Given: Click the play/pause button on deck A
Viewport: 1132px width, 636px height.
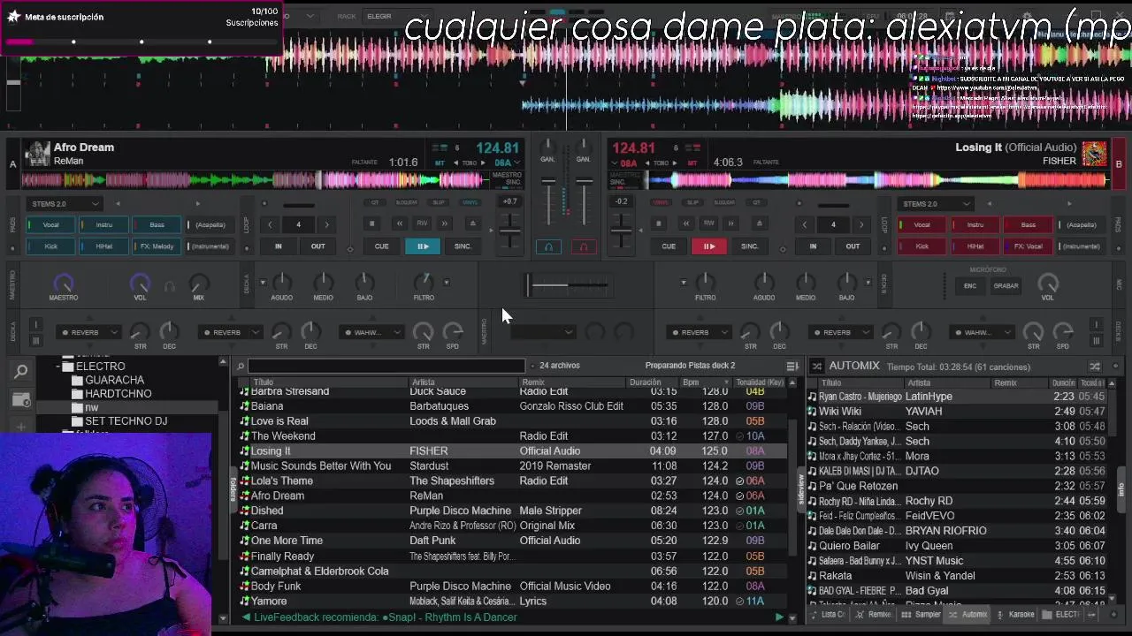Looking at the screenshot, I should click(x=423, y=246).
